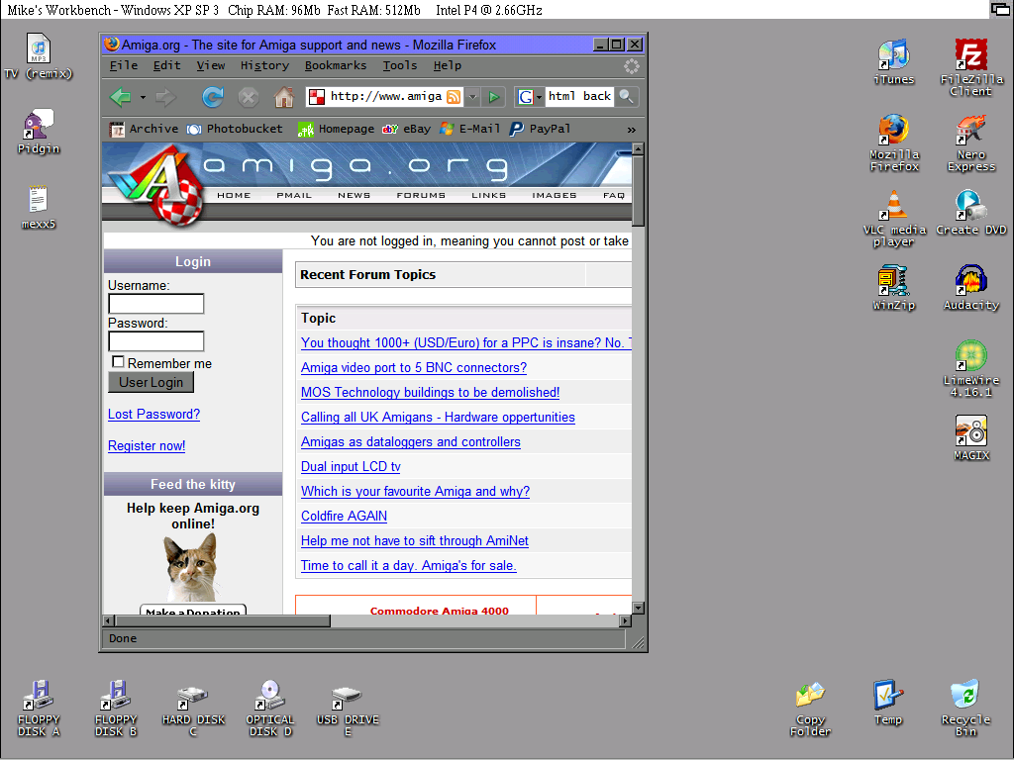
Task: Open the eBay bookmark
Action: 406,129
